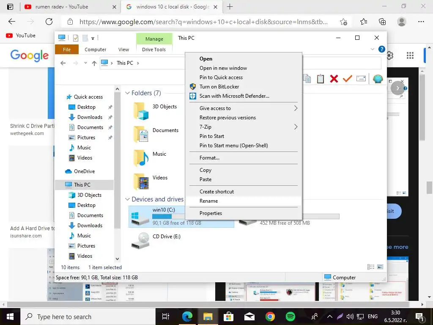
Task: Click the win10 (C:) drive usage bar
Action: (168, 216)
